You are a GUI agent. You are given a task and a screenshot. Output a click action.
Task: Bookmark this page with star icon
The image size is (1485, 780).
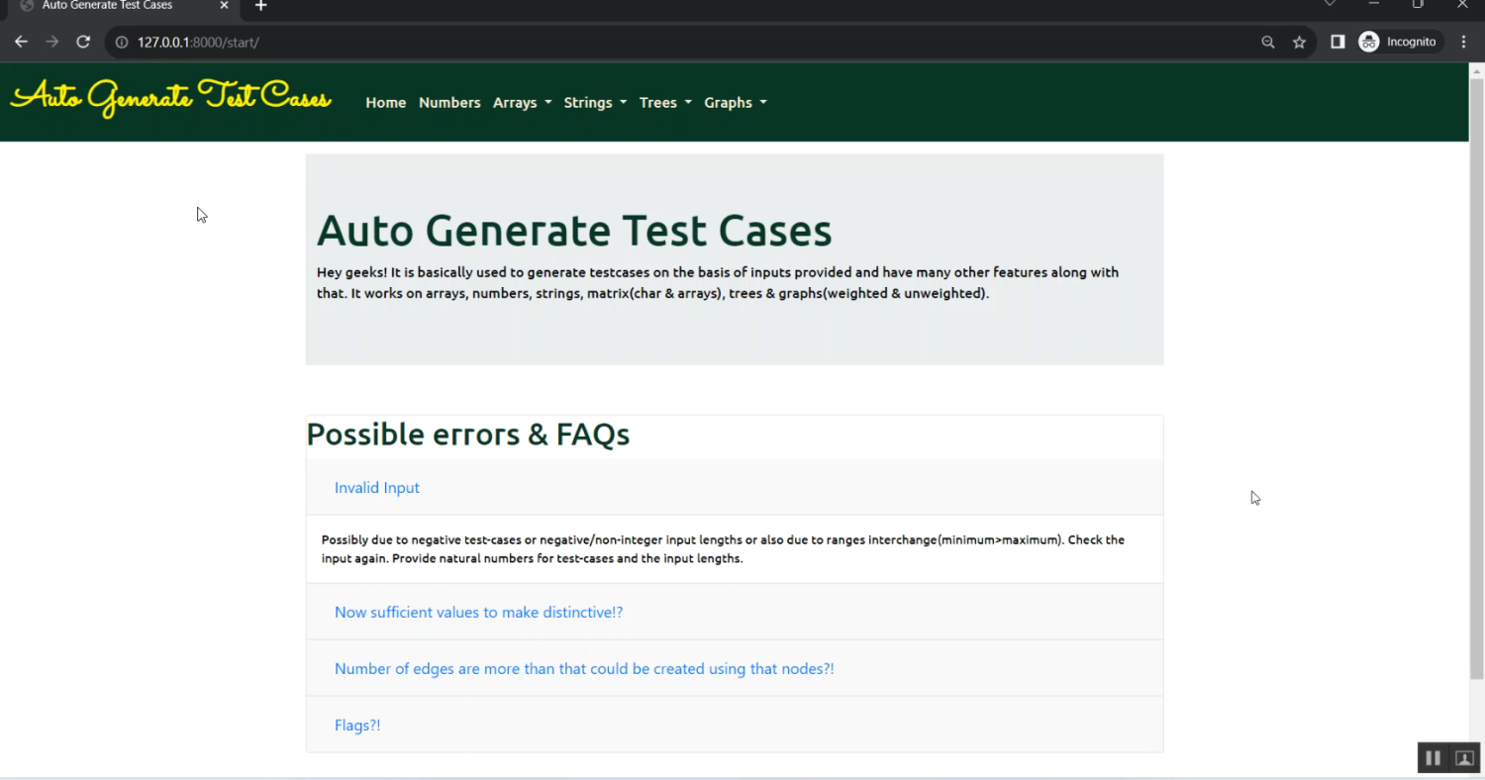(x=1299, y=42)
